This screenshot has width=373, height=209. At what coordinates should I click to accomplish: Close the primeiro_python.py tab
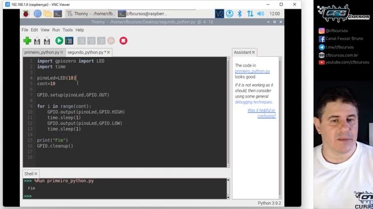[62, 52]
